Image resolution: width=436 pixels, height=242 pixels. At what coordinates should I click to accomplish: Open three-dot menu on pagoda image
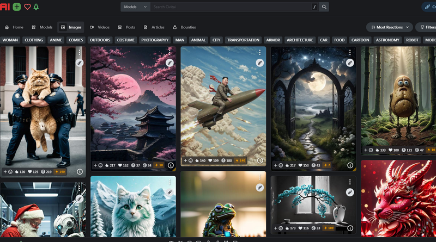169,52
